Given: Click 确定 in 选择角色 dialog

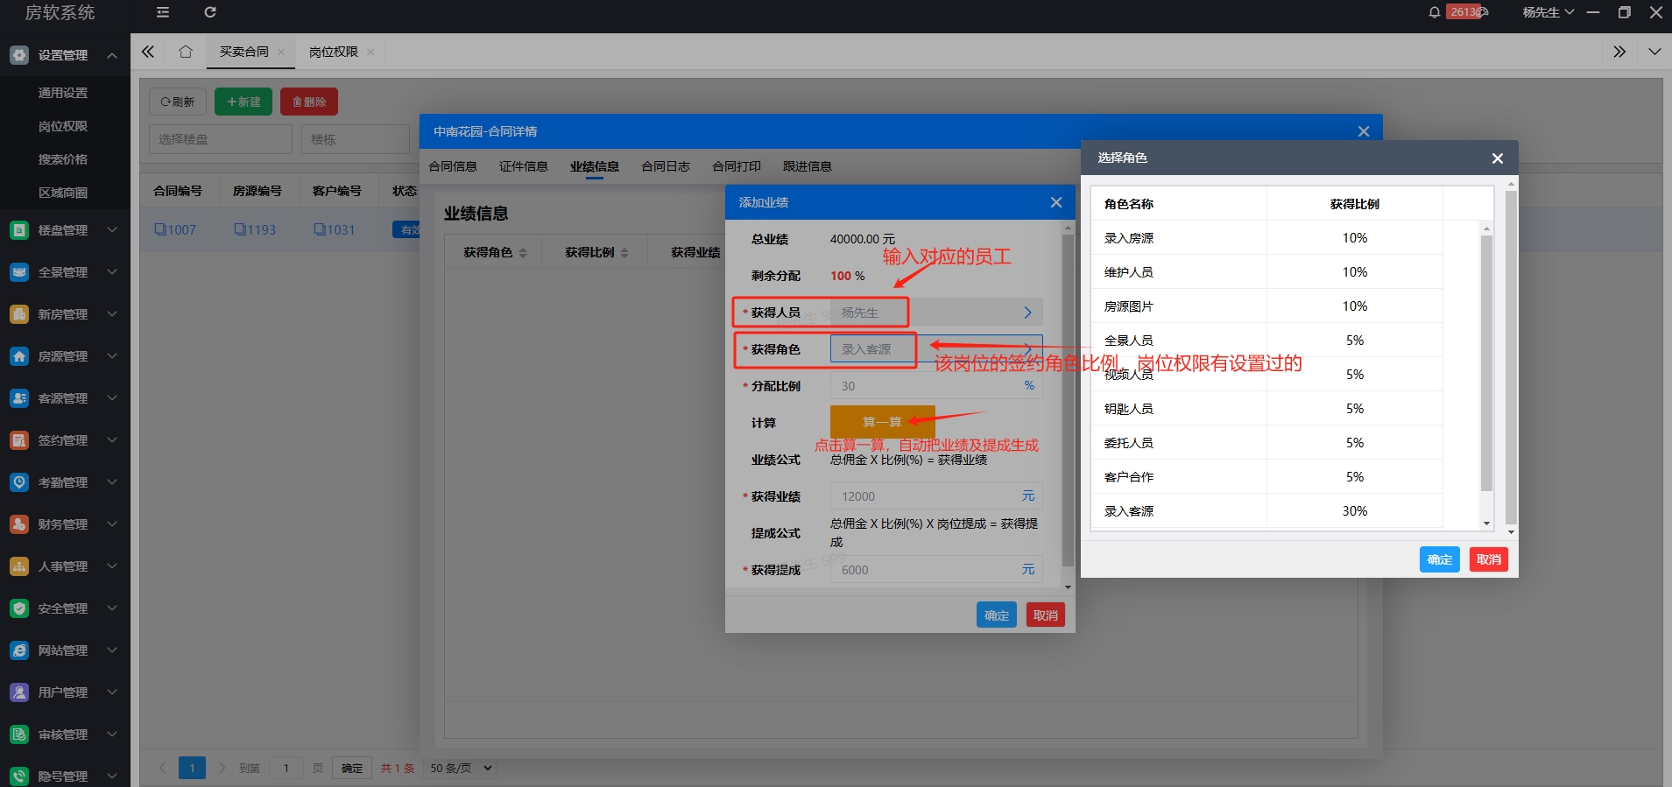Looking at the screenshot, I should (1440, 559).
